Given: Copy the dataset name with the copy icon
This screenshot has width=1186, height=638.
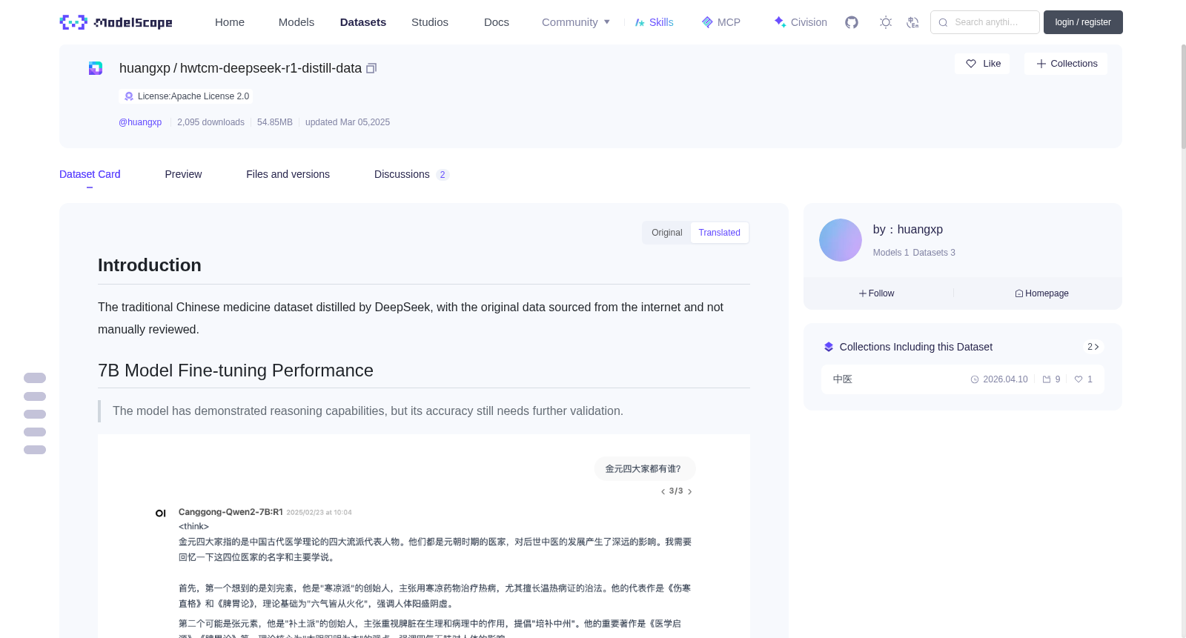Looking at the screenshot, I should (x=371, y=68).
